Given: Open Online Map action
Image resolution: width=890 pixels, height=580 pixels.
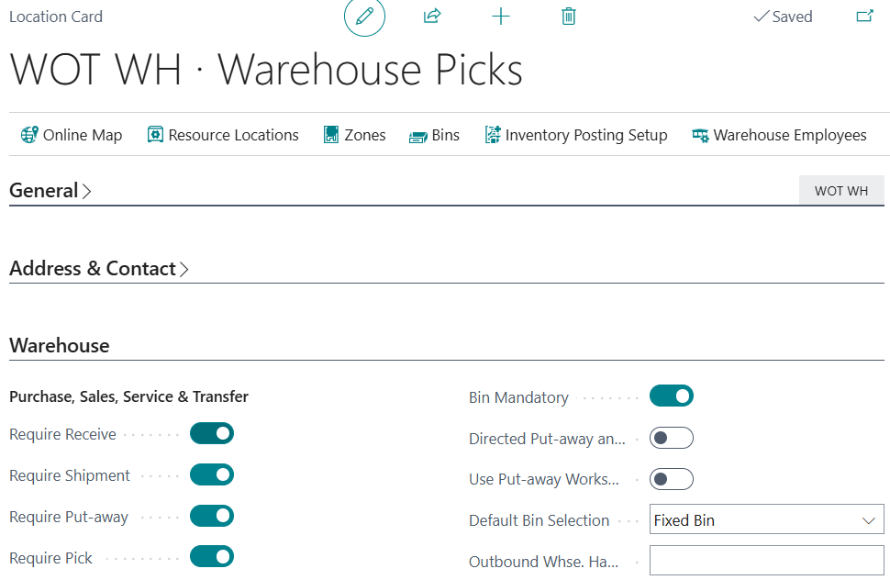Looking at the screenshot, I should point(72,135).
